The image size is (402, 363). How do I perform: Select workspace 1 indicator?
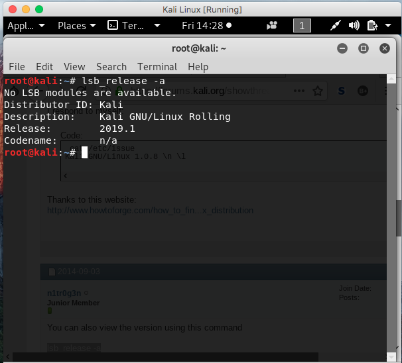coord(302,26)
